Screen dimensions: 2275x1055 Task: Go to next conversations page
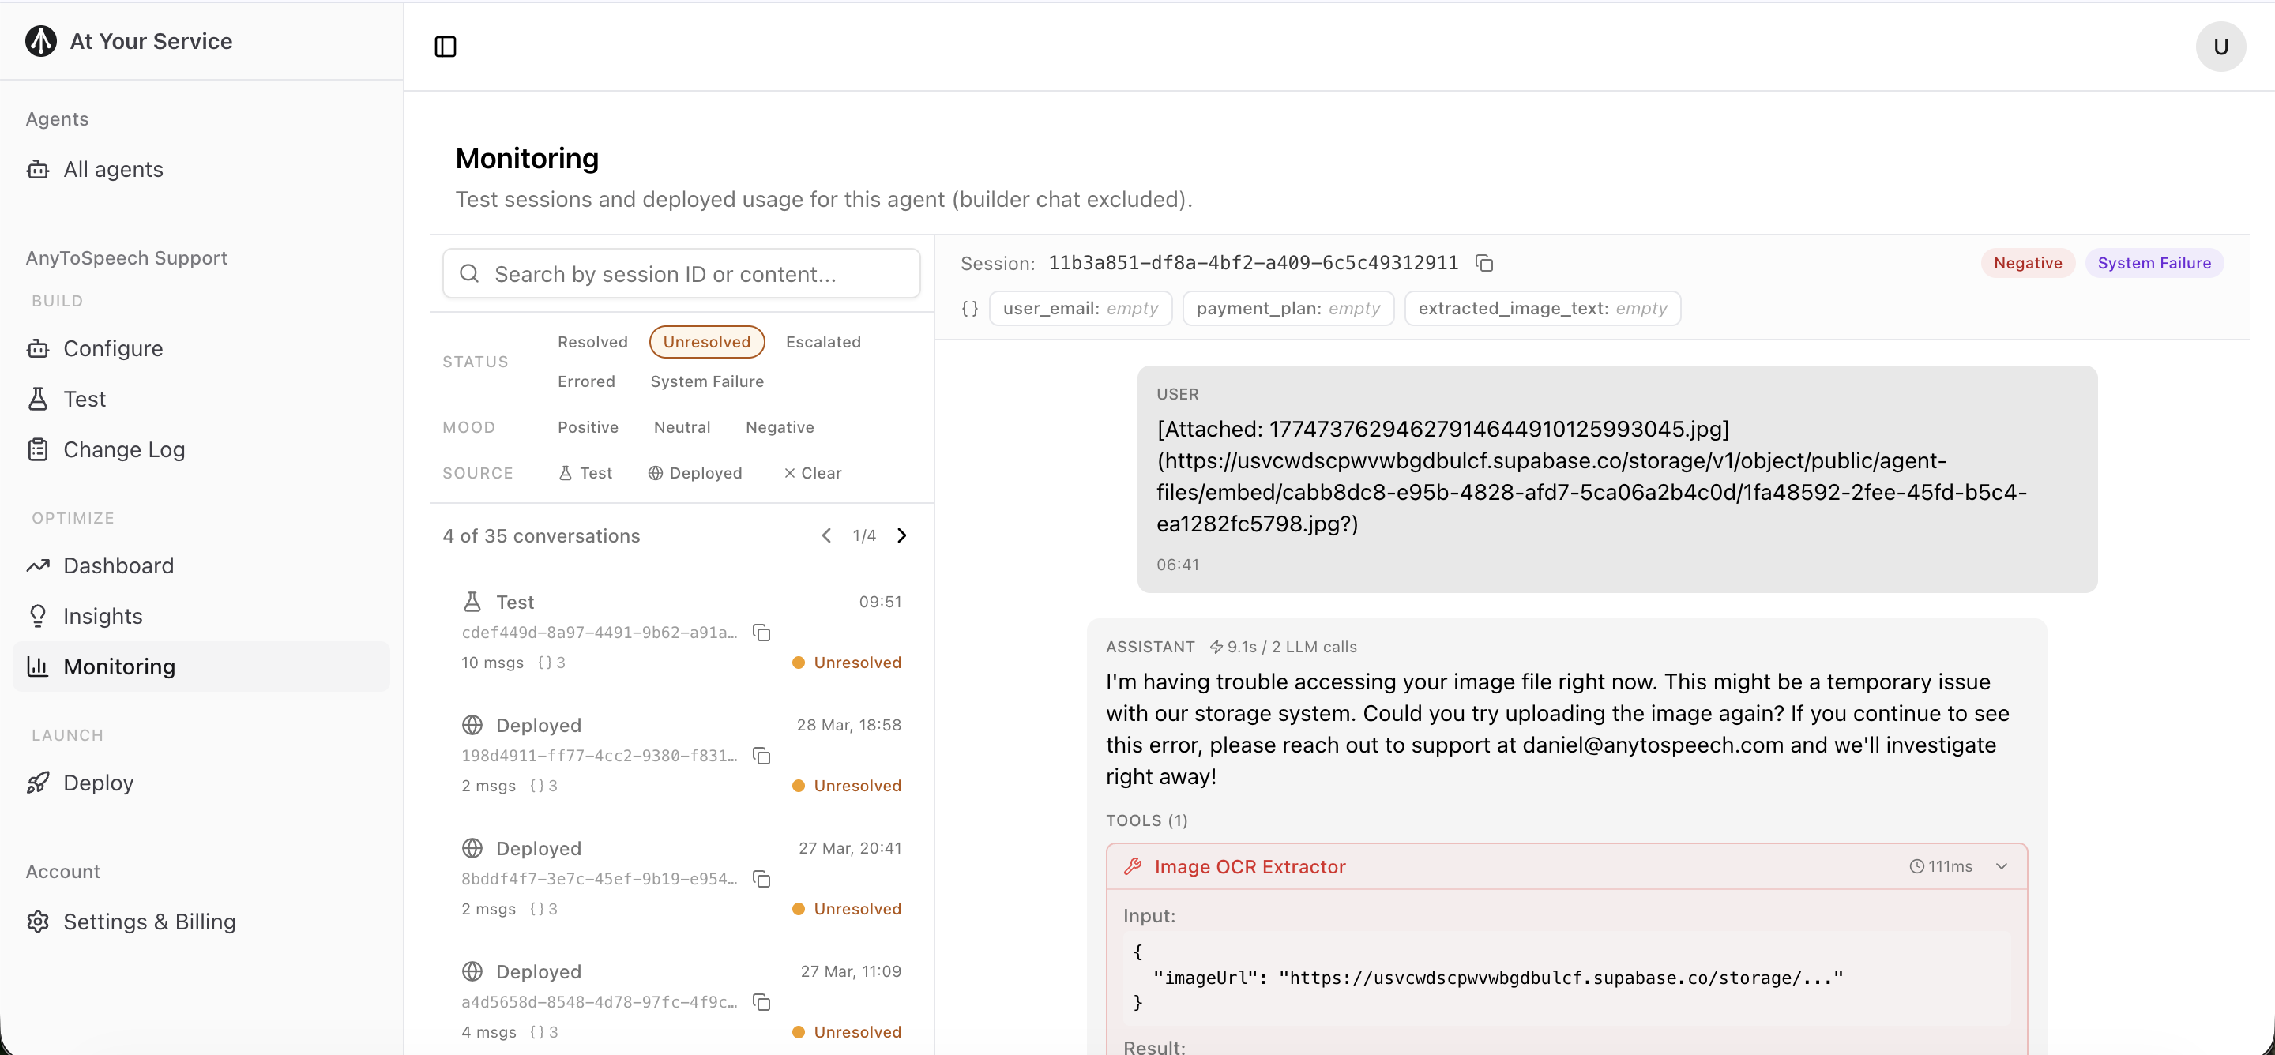pos(901,536)
